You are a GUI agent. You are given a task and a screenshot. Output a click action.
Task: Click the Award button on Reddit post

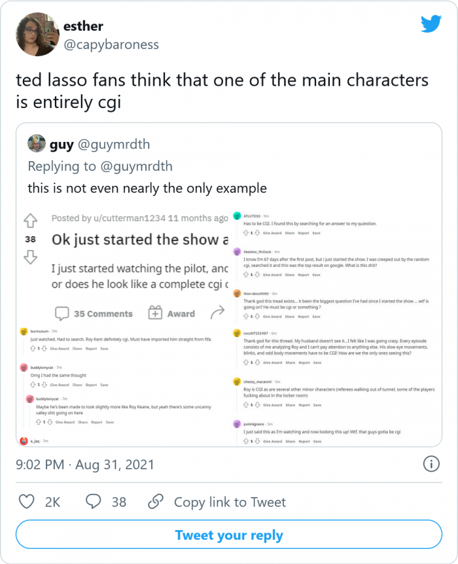tap(171, 313)
